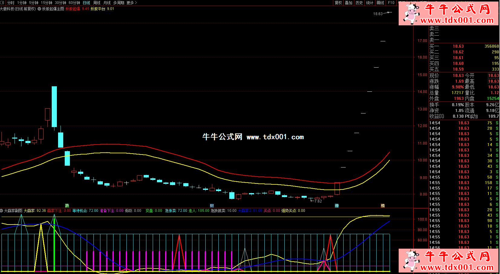This screenshot has width=500, height=274.
Task: Click the 外盘 1963 value
Action: coord(459,98)
